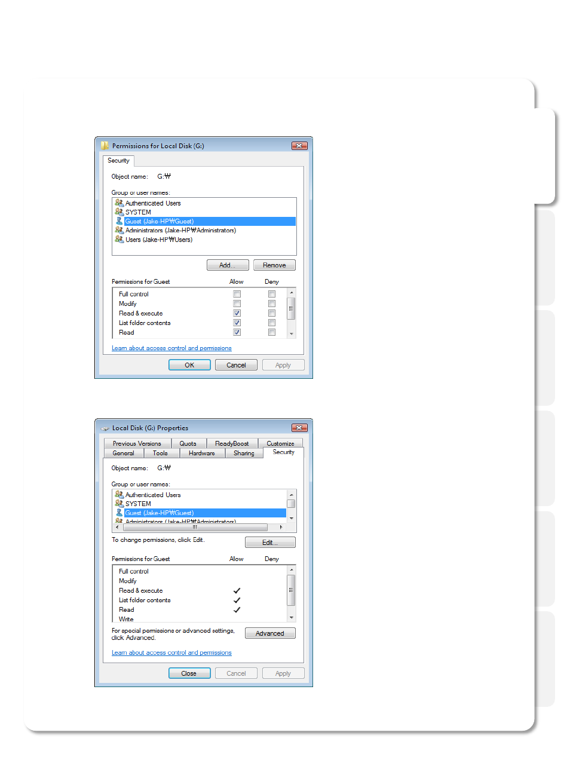This screenshot has height=760, width=570.
Task: Switch to Hardware tab
Action: click(202, 453)
